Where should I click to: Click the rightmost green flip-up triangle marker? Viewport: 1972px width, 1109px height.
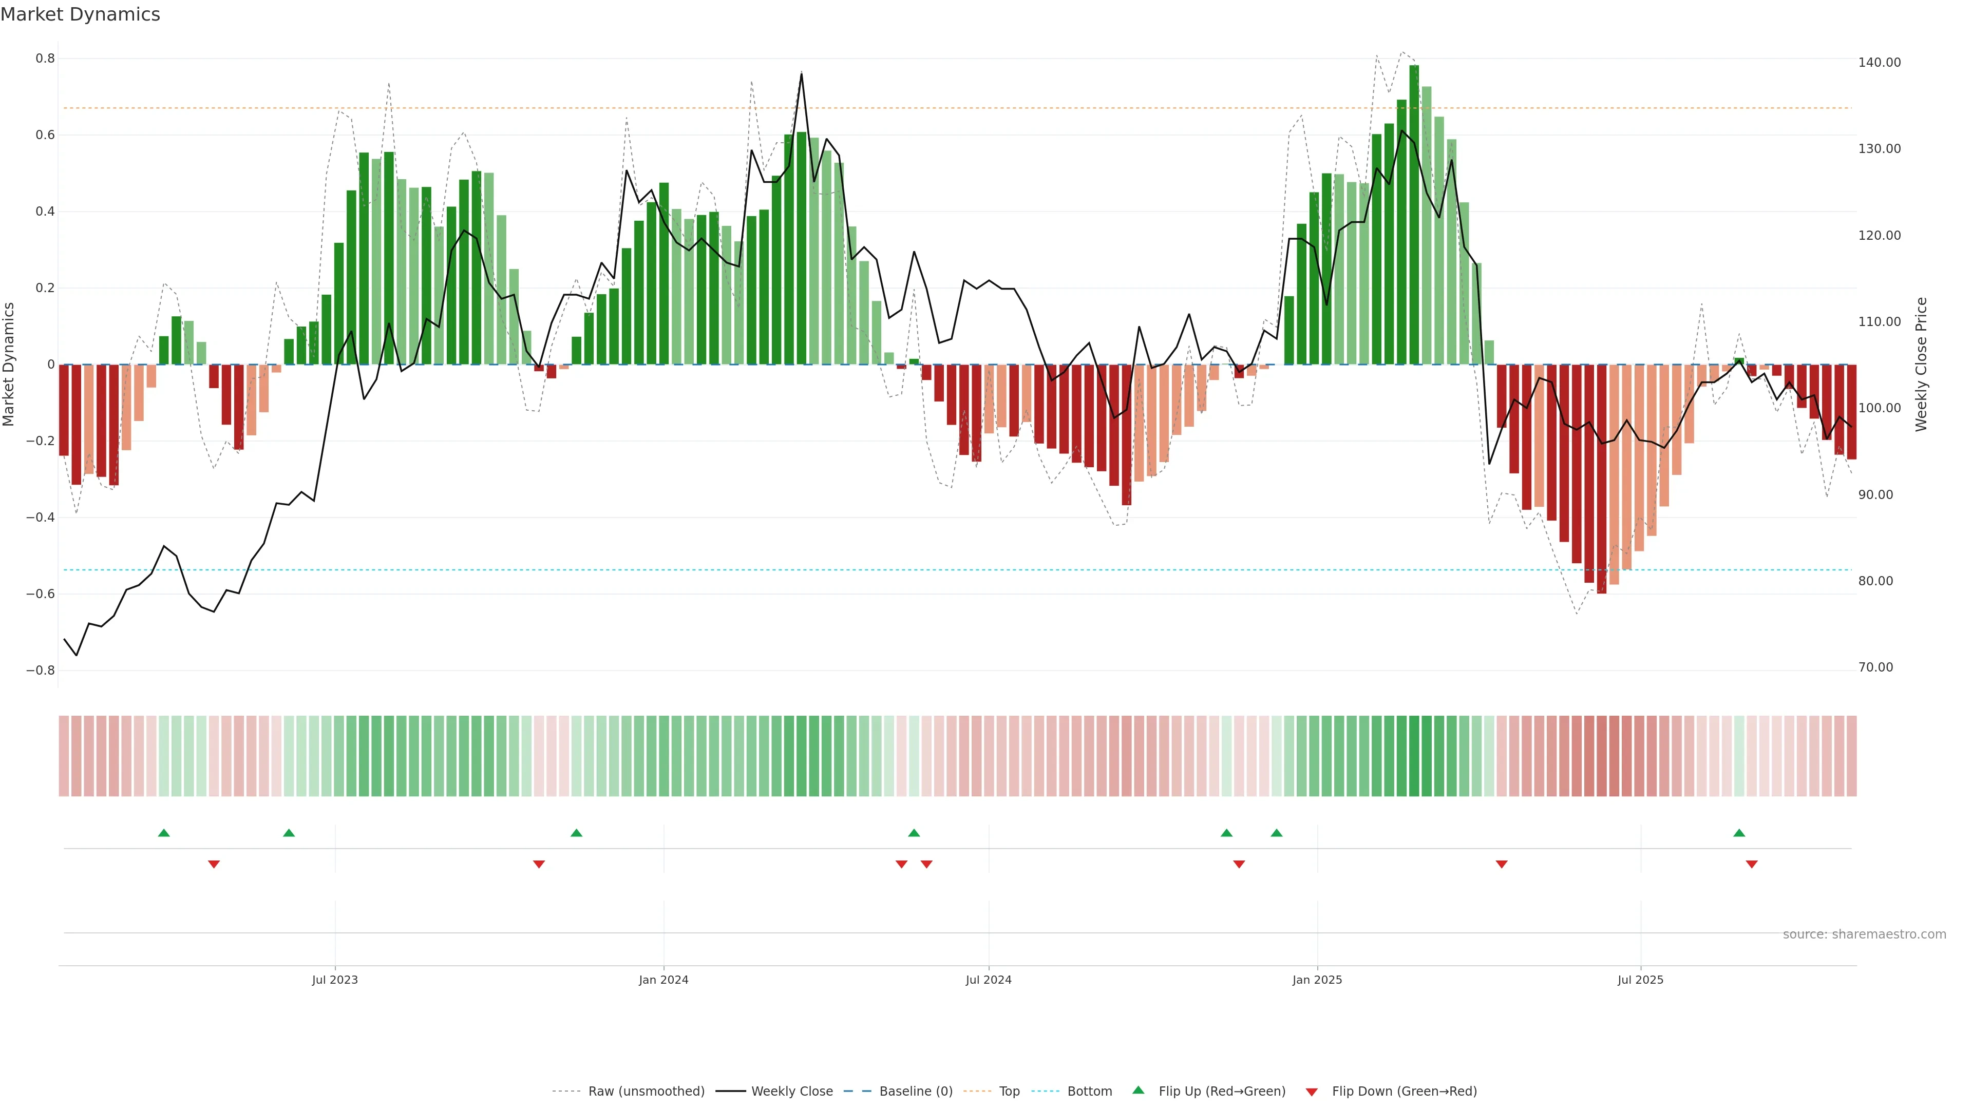(x=1739, y=833)
